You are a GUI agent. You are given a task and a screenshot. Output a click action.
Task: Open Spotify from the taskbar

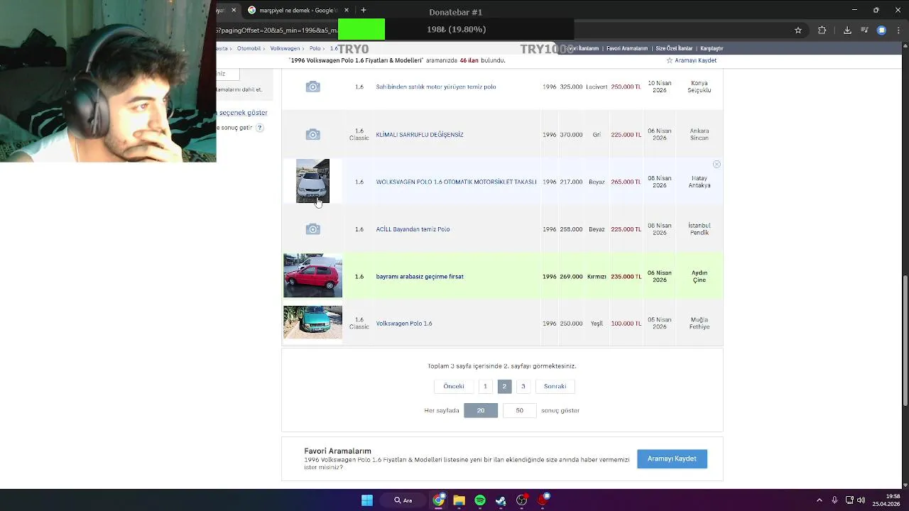[x=480, y=500]
